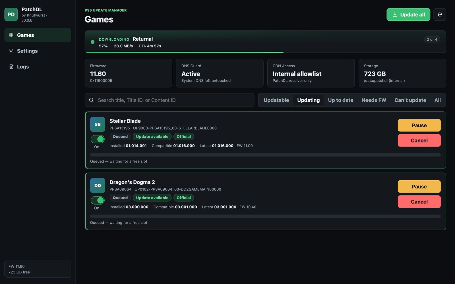This screenshot has height=284, width=455.
Task: Open the Firmware 11.60 info card
Action: (x=128, y=73)
